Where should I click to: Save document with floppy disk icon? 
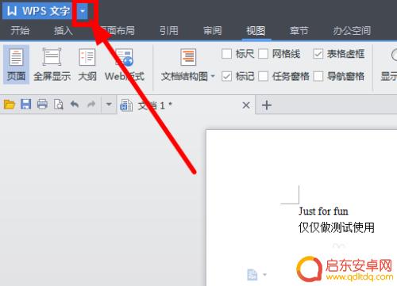coord(26,105)
